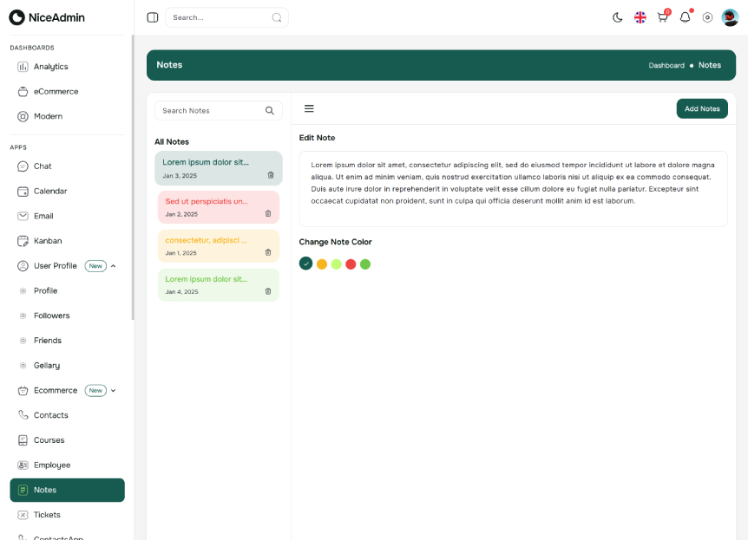Viewport: 748px width, 540px height.
Task: Click the Kanban board icon
Action: 23,241
